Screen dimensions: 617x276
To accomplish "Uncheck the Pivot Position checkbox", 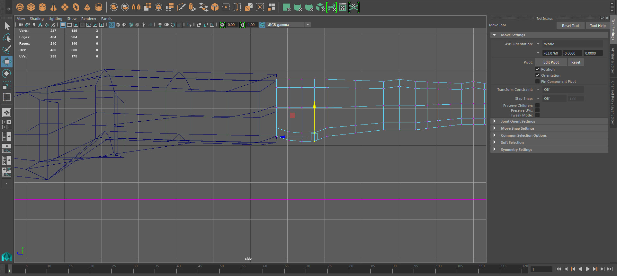I will (537, 69).
